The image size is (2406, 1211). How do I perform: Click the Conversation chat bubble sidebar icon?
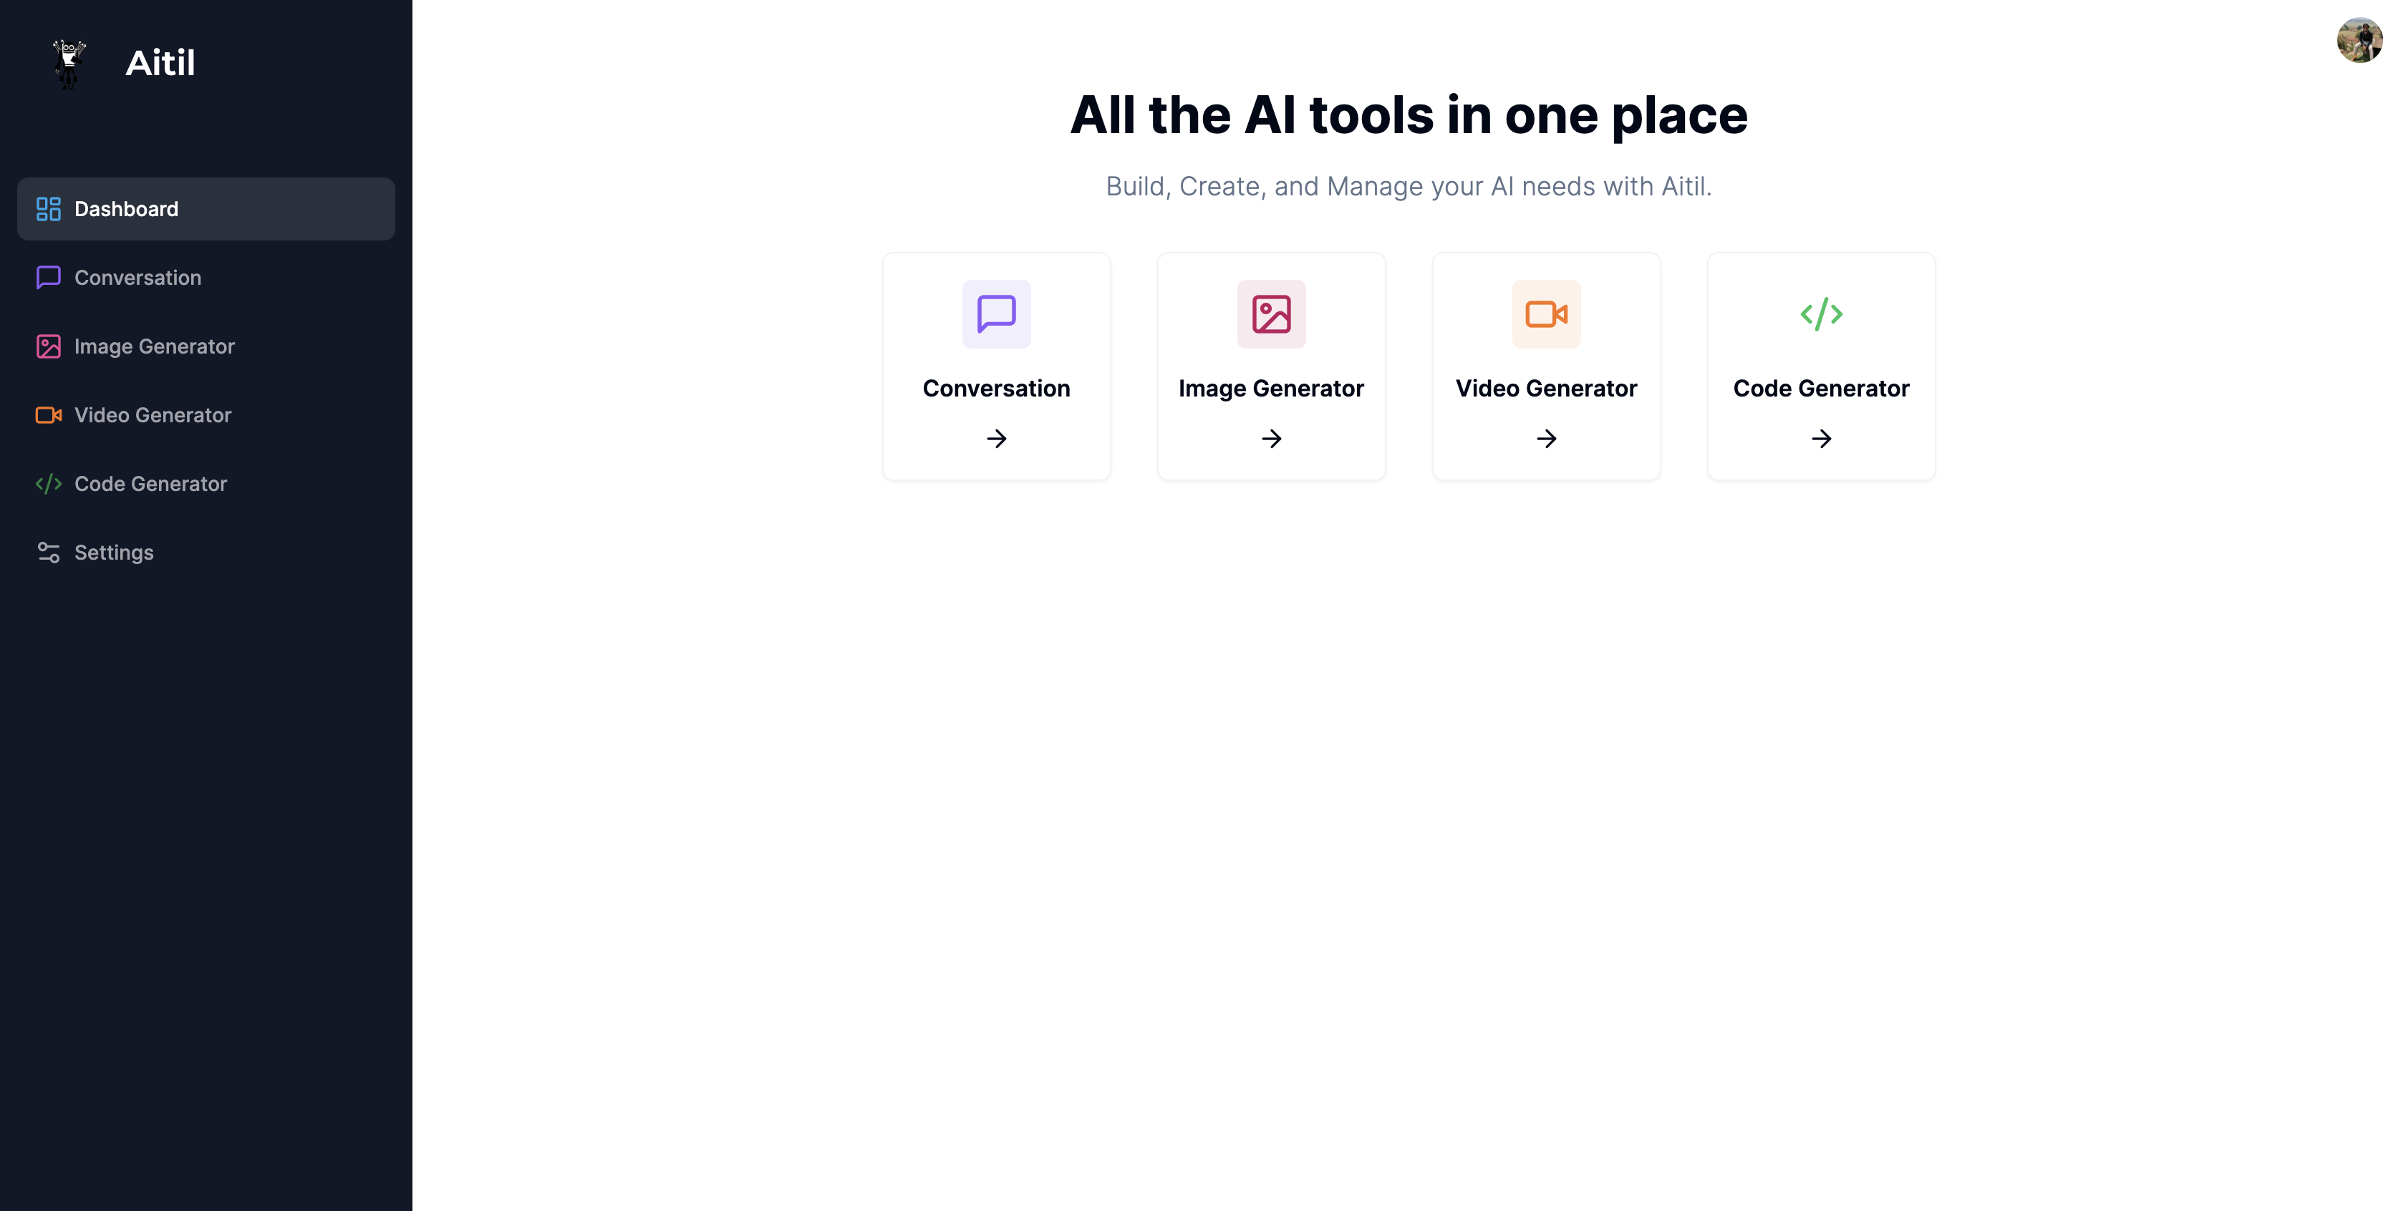pos(49,277)
